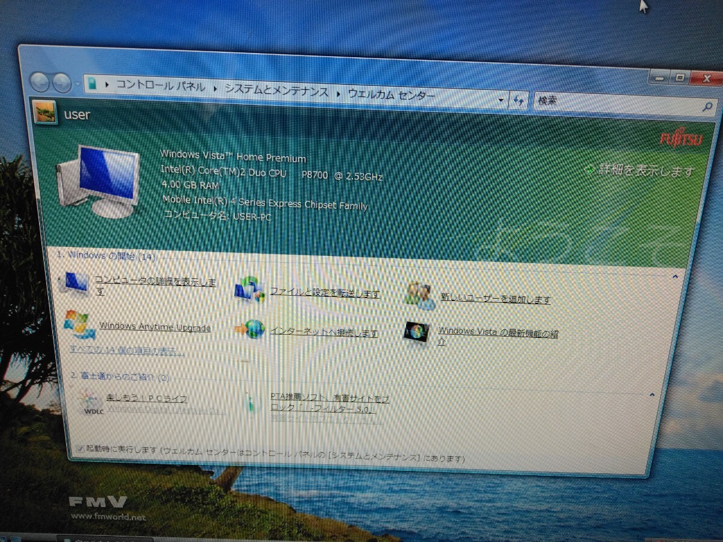Click the 4.00 GB RAM text
The width and height of the screenshot is (723, 542).
click(x=190, y=185)
